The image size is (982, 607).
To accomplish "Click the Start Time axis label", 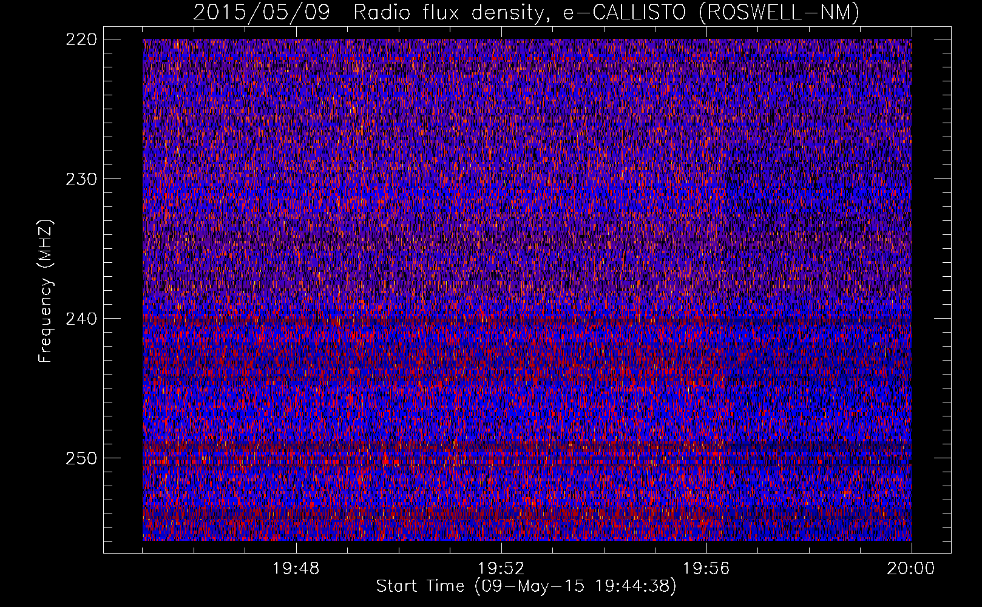I will click(x=526, y=586).
